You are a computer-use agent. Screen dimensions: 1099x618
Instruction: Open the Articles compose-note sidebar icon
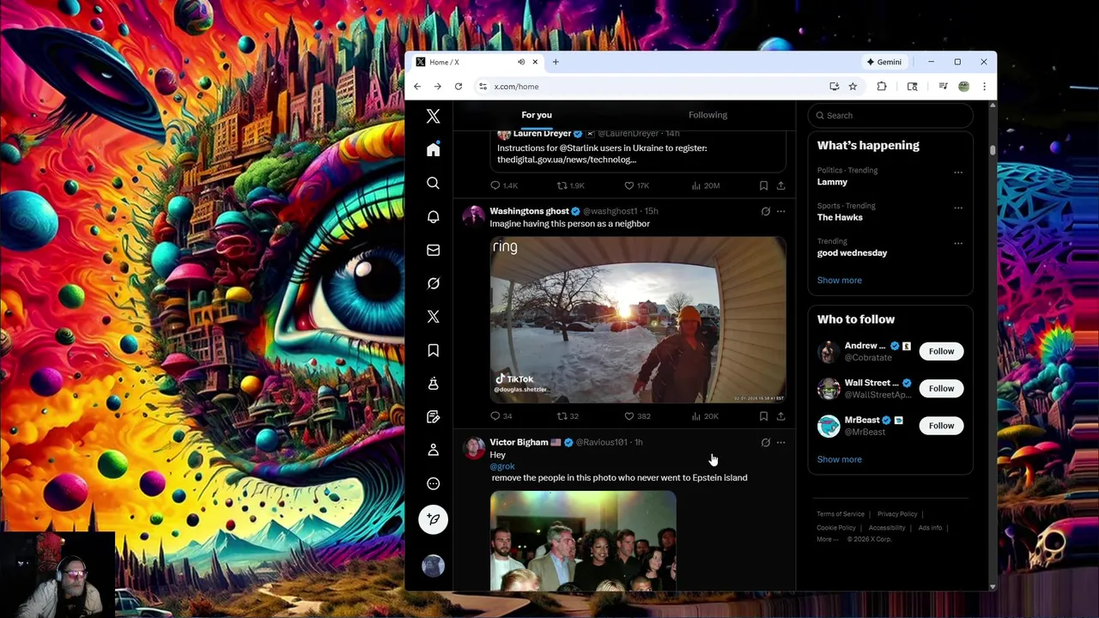pyautogui.click(x=433, y=416)
